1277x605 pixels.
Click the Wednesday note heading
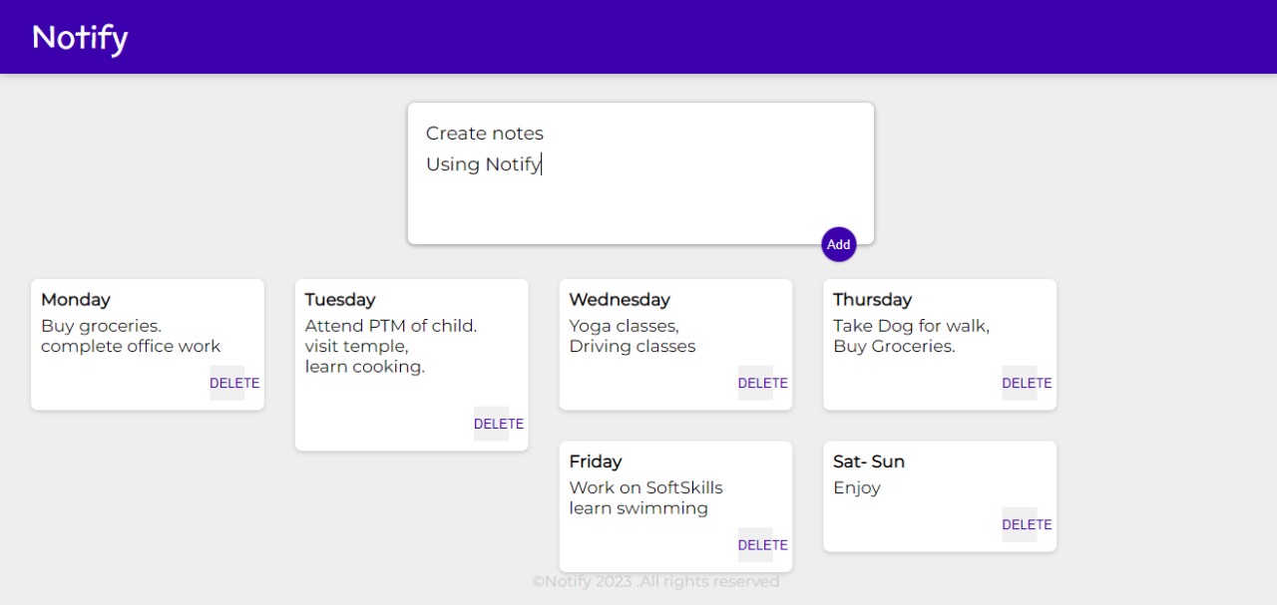pos(620,299)
